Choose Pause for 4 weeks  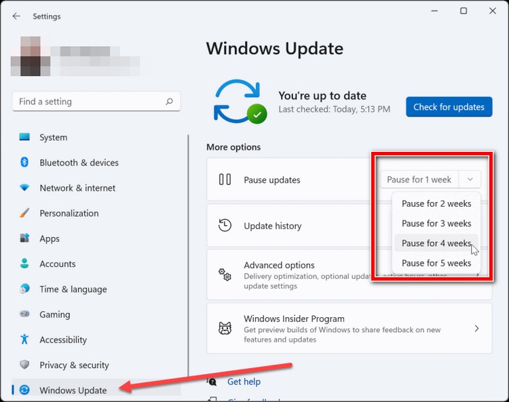pos(436,243)
